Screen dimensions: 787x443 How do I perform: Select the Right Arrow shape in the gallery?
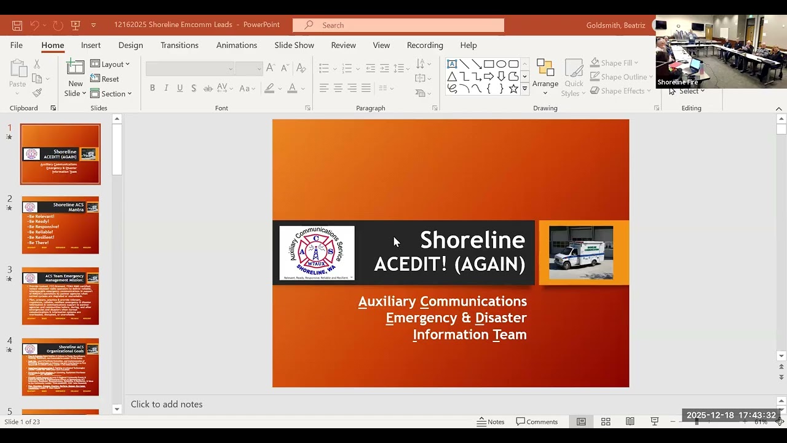(x=489, y=76)
